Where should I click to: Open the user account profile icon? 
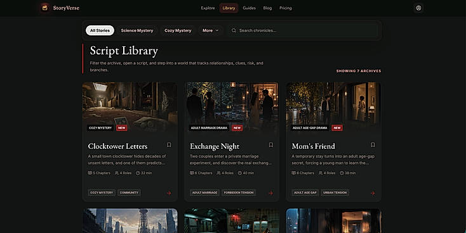pos(418,8)
